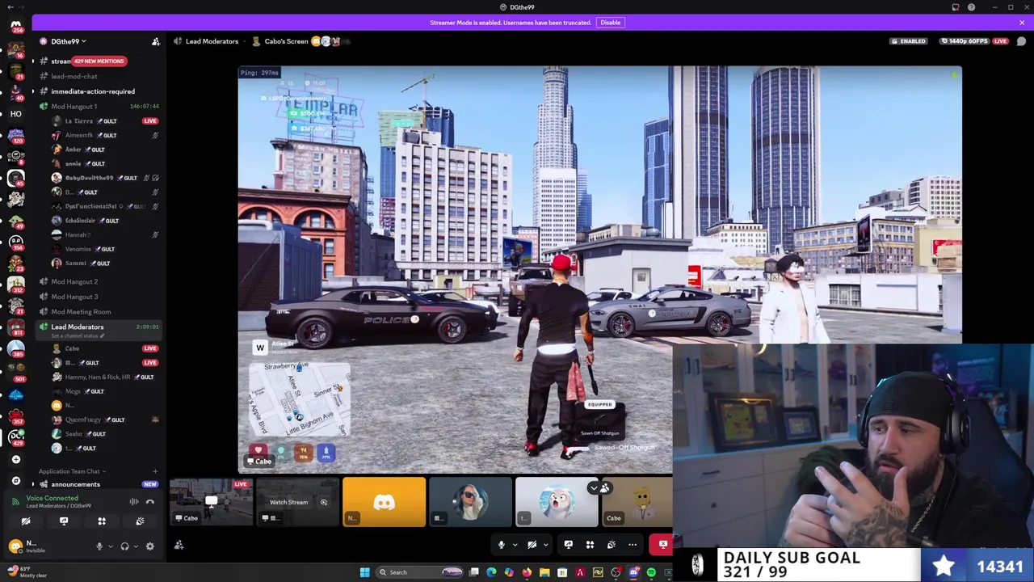Open Cabo's Screen header label

tap(286, 41)
